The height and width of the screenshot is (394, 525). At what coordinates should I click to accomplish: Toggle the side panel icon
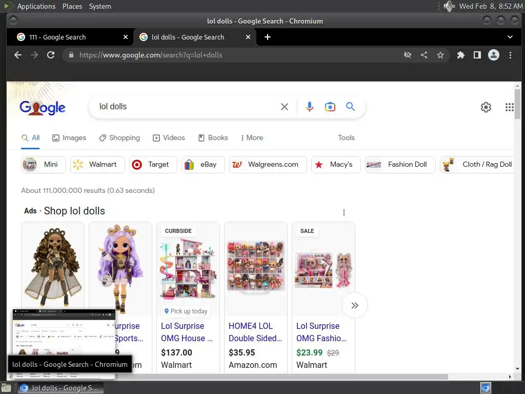(477, 55)
